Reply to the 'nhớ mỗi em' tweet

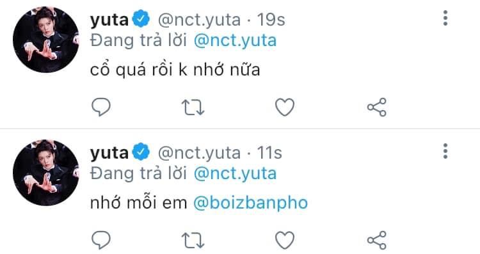pyautogui.click(x=101, y=240)
